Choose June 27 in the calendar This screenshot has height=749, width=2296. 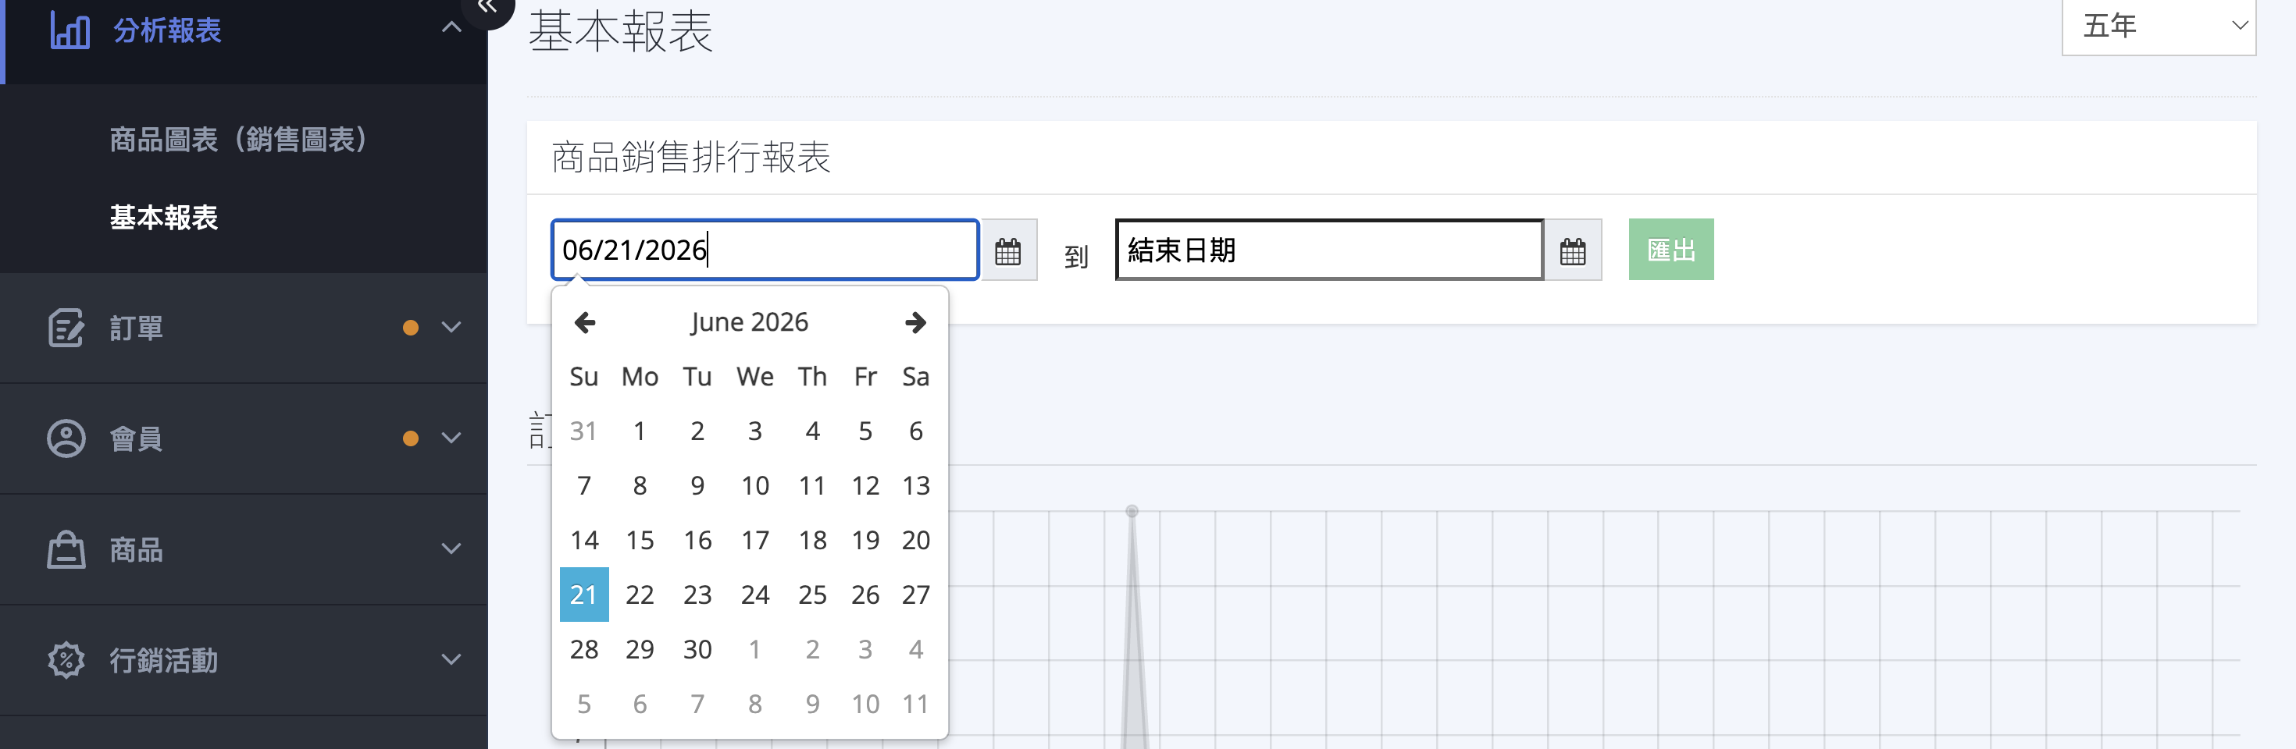(x=915, y=594)
